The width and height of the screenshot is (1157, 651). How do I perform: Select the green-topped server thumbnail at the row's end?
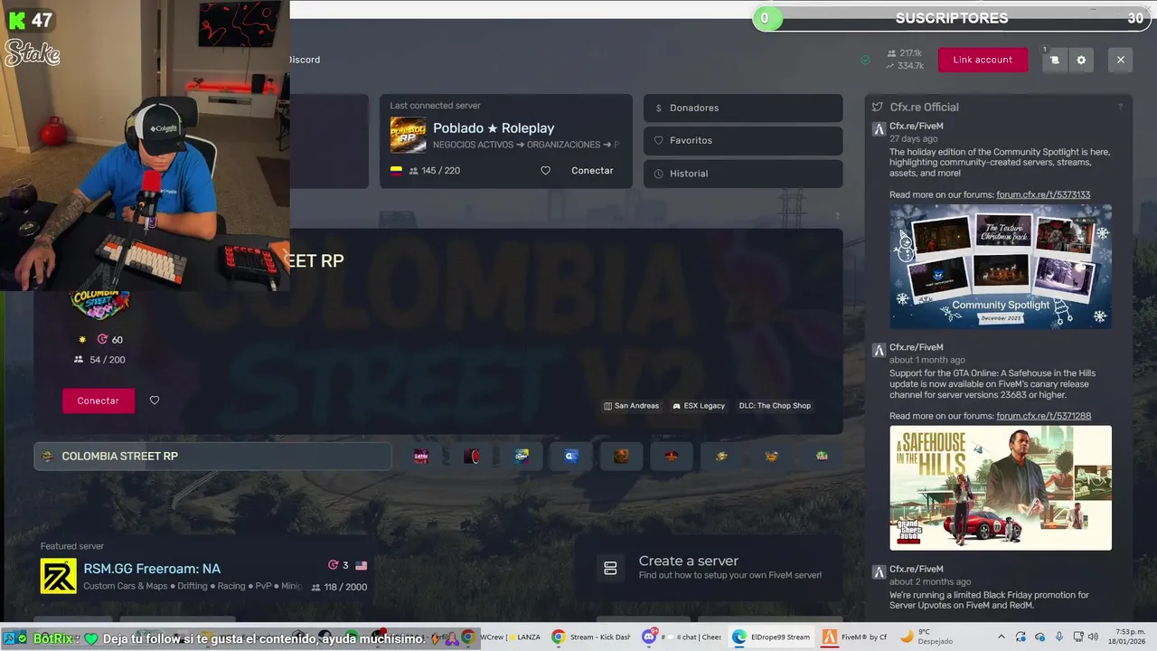coord(822,457)
